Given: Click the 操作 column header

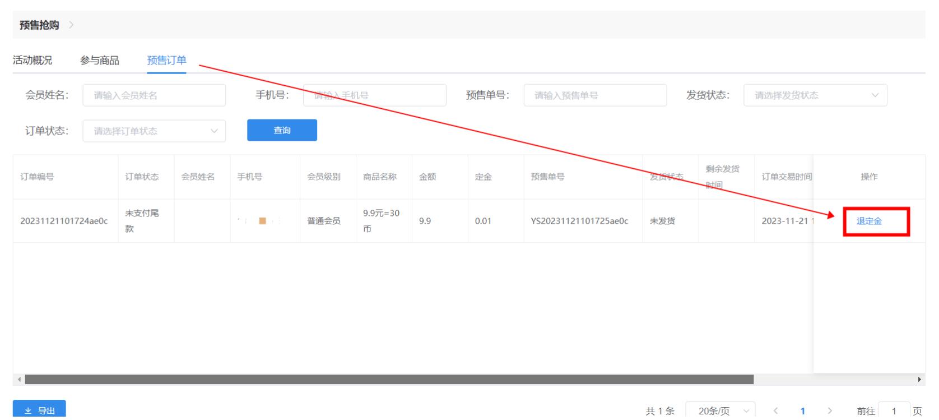Looking at the screenshot, I should pyautogui.click(x=869, y=177).
